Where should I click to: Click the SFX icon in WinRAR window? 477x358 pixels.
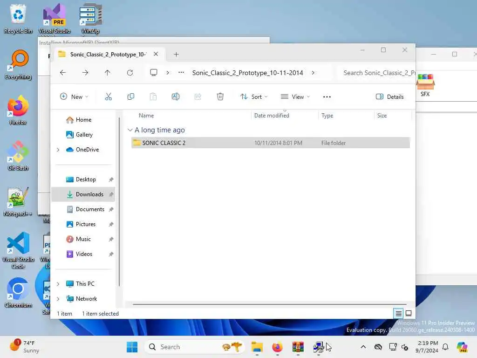[425, 85]
